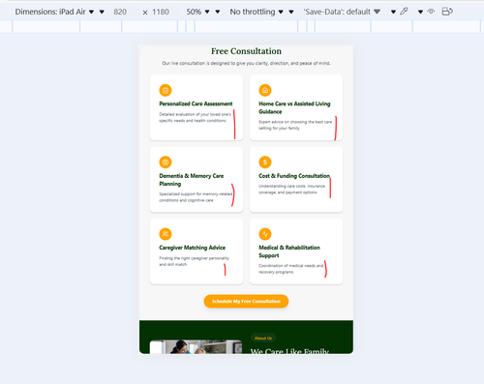Viewport: 484px width, 384px height.
Task: Click text 'Expert advice on choosing the best care setting'
Action: pyautogui.click(x=295, y=125)
